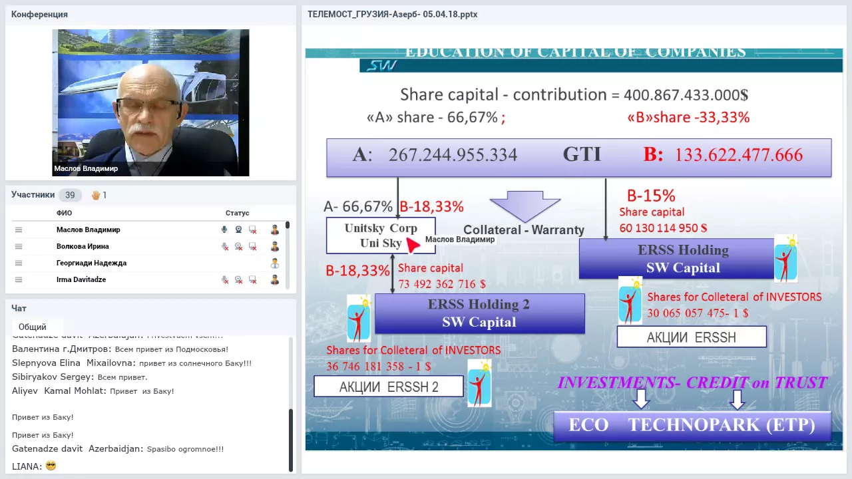Image resolution: width=852 pixels, height=479 pixels.
Task: Click the chat message from Sibiryakov Sergey
Action: point(79,377)
